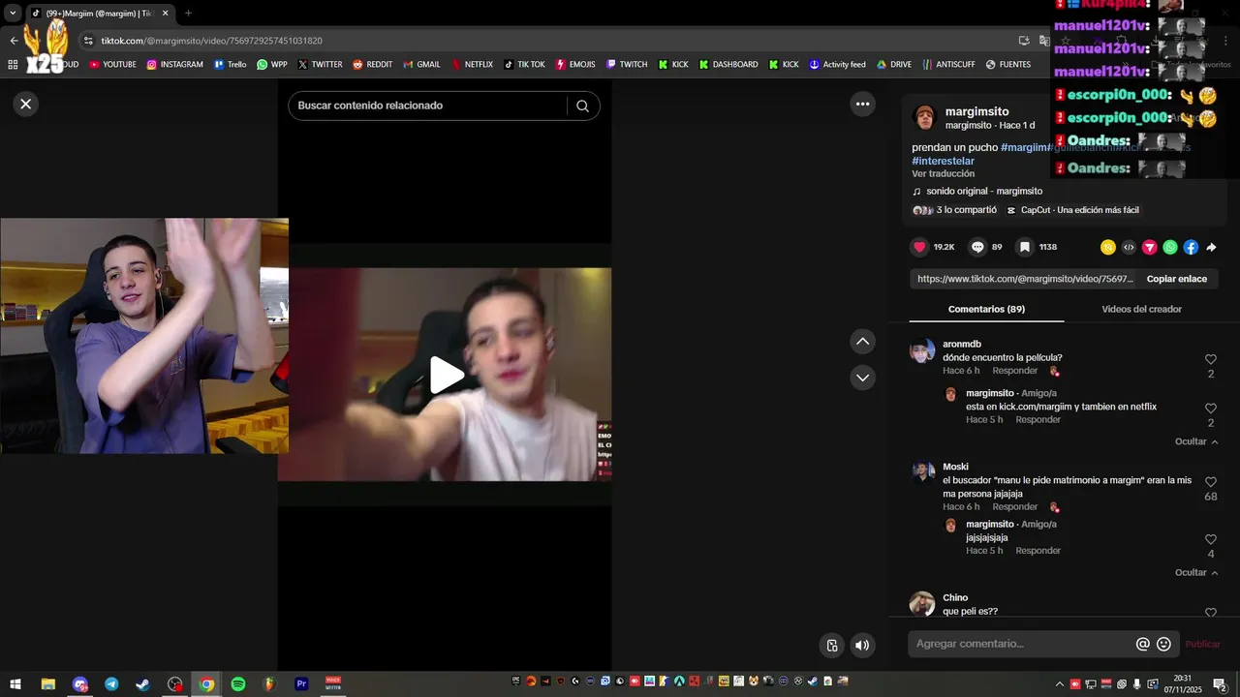Open the TWITCH bookmark
This screenshot has height=697, width=1240.
click(627, 65)
